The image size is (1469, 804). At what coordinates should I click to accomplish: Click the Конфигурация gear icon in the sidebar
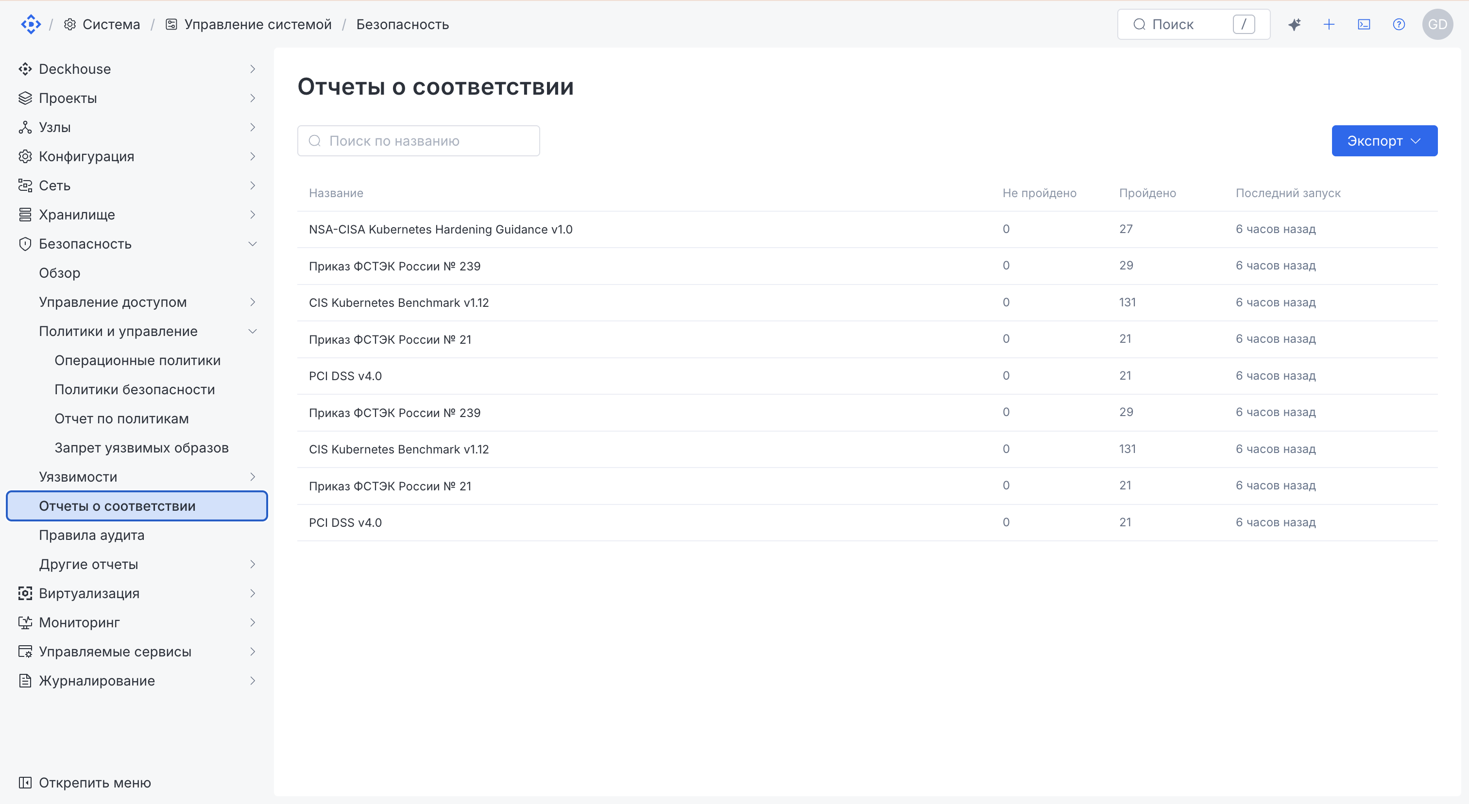pyautogui.click(x=25, y=156)
